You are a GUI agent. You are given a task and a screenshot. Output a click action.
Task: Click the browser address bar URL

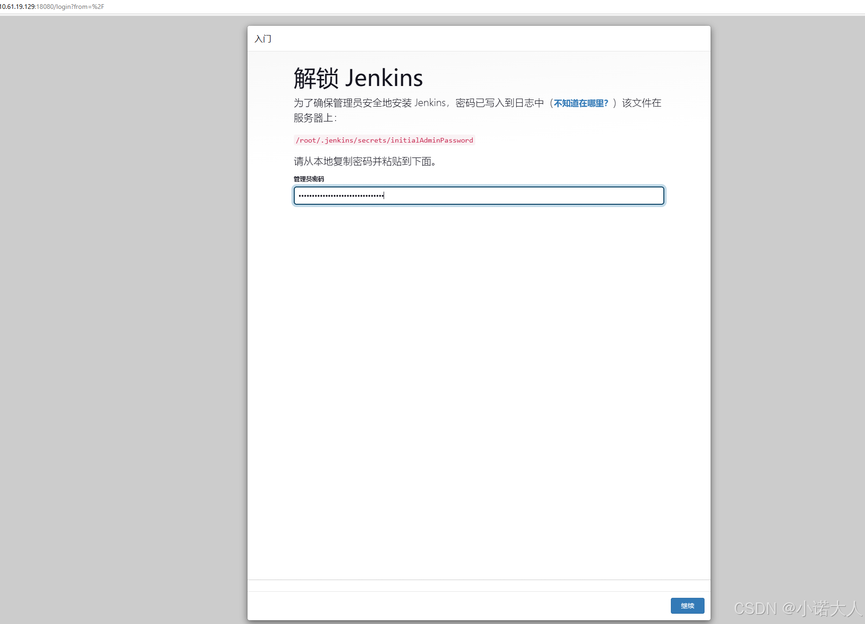click(x=52, y=7)
